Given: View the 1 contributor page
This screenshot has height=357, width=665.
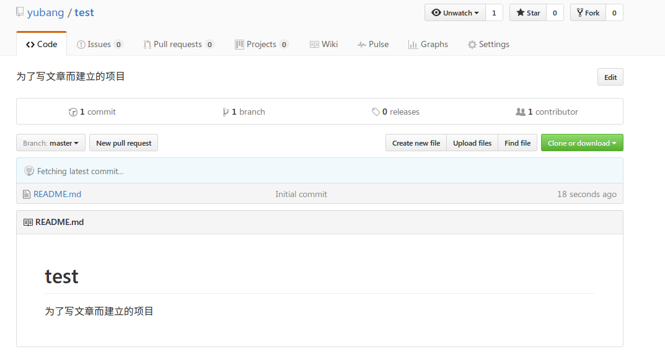Looking at the screenshot, I should 547,112.
